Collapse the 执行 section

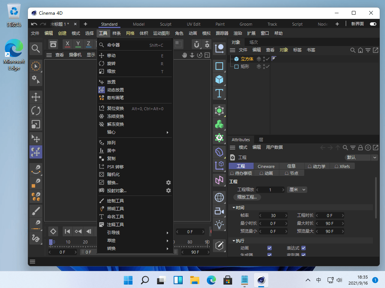tap(234, 241)
